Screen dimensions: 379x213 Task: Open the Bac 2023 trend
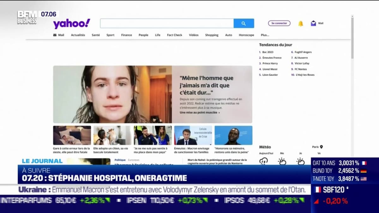(268, 52)
